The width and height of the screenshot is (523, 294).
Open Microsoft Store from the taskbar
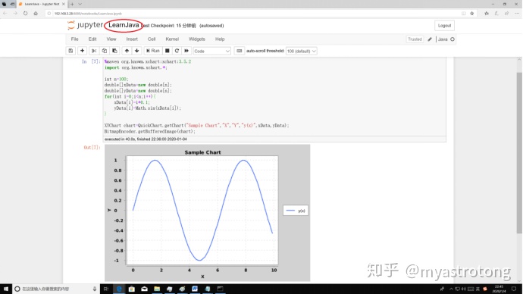[x=132, y=289]
